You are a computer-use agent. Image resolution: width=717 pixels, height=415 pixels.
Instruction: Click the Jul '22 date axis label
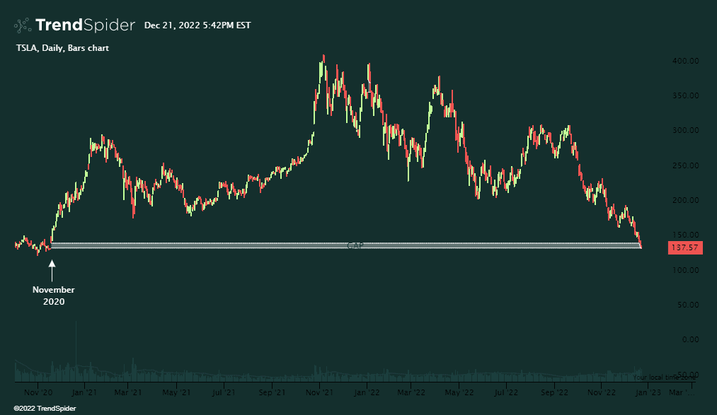506,392
